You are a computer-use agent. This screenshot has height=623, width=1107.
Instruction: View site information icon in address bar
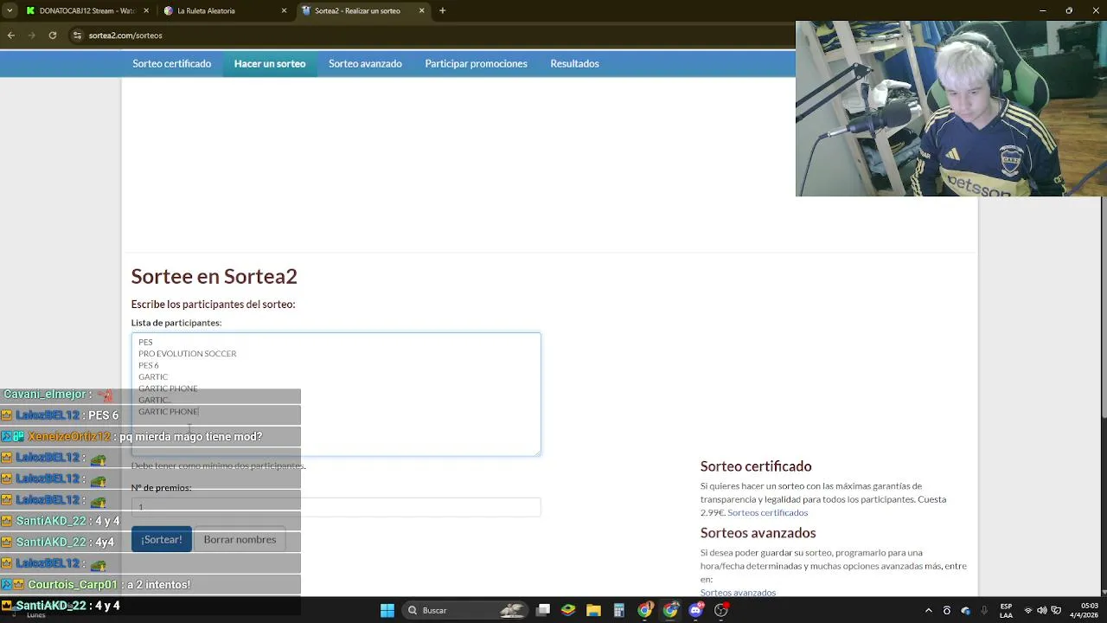77,35
